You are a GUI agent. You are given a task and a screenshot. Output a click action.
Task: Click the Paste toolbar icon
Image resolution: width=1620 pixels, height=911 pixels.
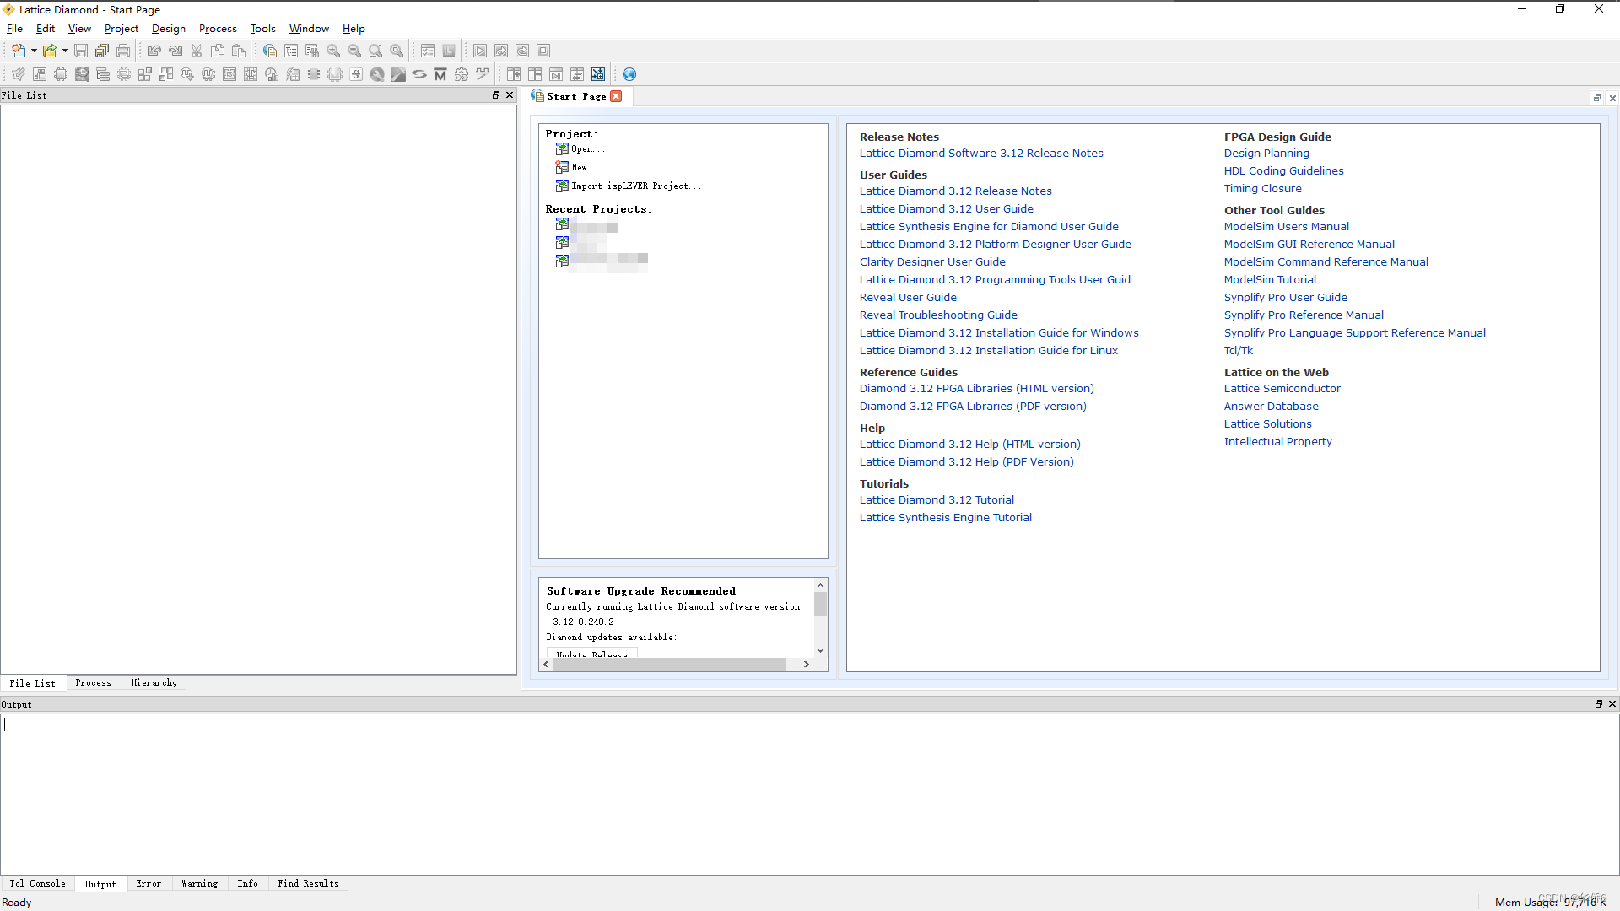point(239,51)
